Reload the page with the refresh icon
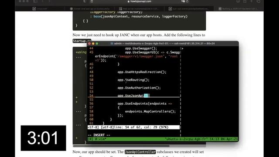 [x=187, y=1]
